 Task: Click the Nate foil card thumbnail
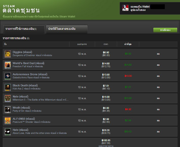point(8,98)
